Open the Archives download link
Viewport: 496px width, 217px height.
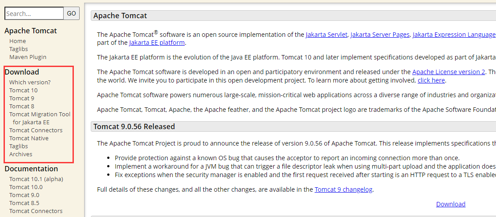tap(21, 154)
